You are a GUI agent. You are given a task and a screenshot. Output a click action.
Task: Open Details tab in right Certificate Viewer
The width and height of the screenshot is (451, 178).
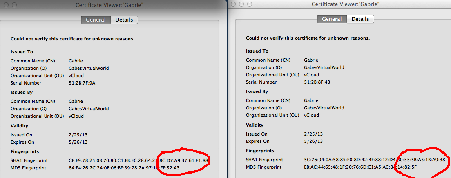(360, 19)
